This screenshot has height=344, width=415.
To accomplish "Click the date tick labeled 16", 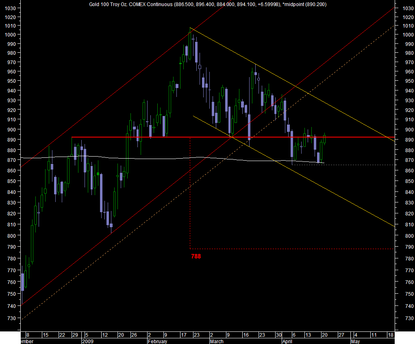I will [246, 335].
